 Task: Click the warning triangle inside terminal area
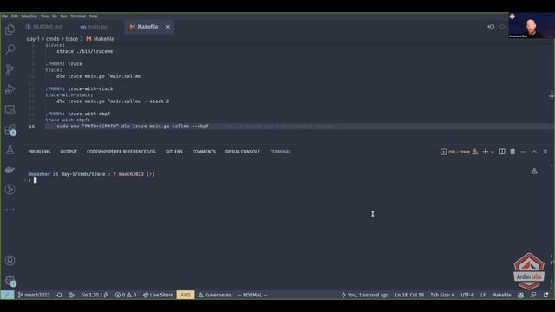pyautogui.click(x=534, y=172)
